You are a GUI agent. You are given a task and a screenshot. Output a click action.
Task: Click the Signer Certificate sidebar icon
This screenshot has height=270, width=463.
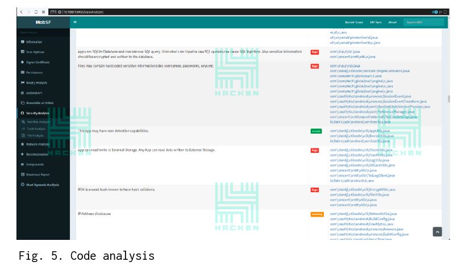click(23, 62)
